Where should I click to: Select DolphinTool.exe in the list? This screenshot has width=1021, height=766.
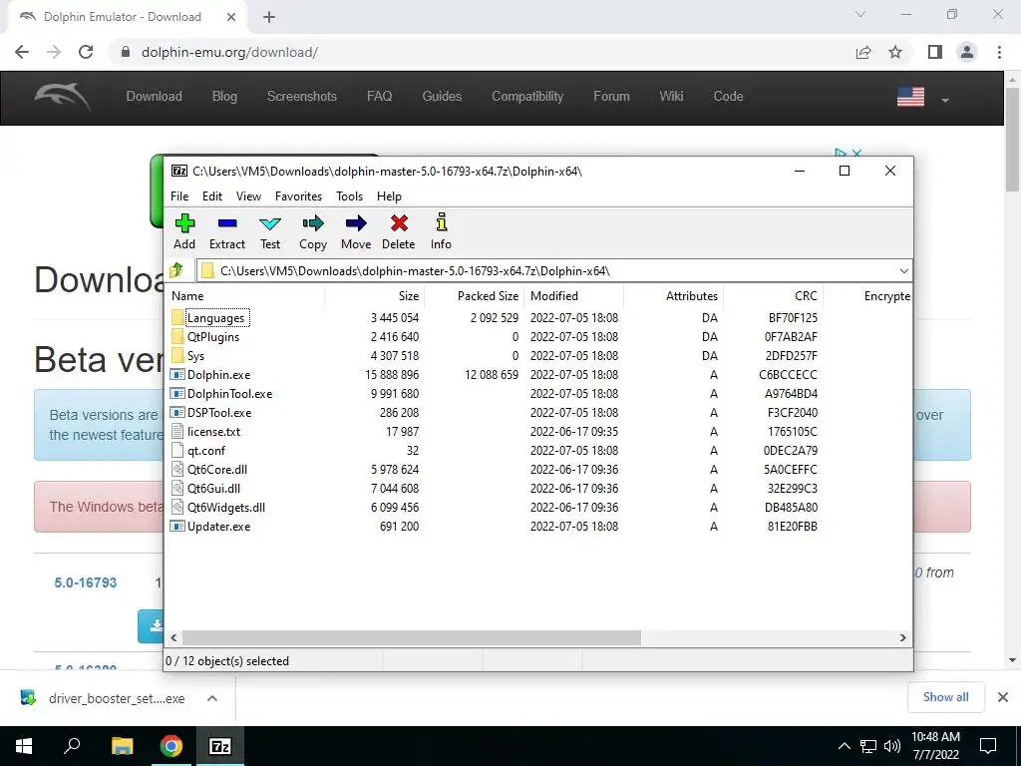[x=230, y=393]
